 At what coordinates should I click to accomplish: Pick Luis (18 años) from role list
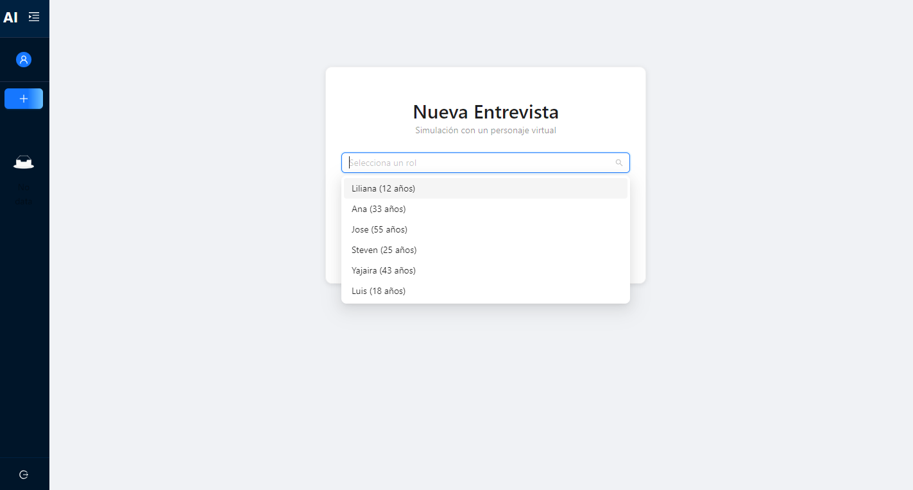click(x=379, y=291)
